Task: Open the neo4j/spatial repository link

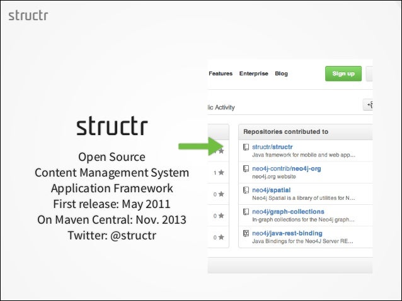Action: point(271,190)
